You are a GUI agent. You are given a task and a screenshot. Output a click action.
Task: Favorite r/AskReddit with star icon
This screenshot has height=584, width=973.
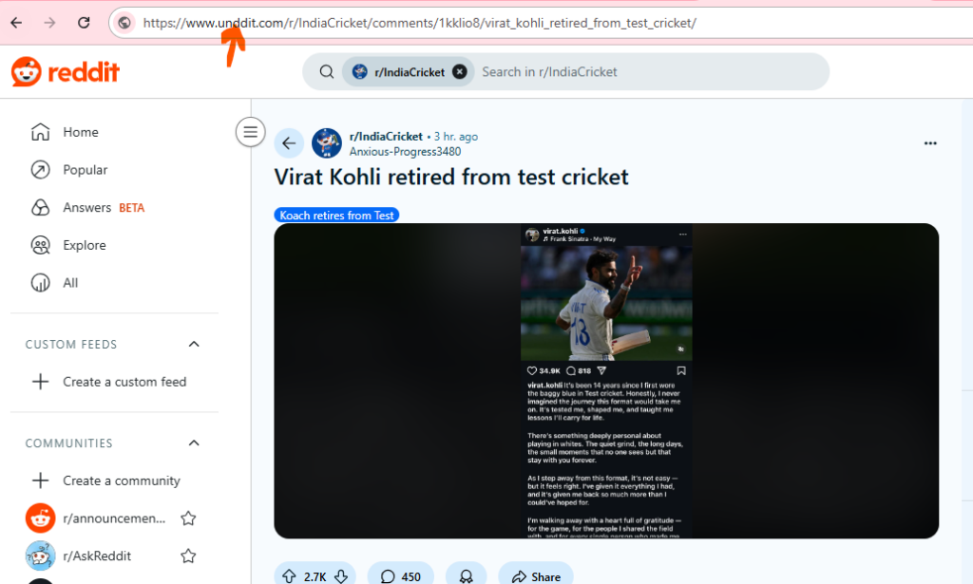pos(189,556)
